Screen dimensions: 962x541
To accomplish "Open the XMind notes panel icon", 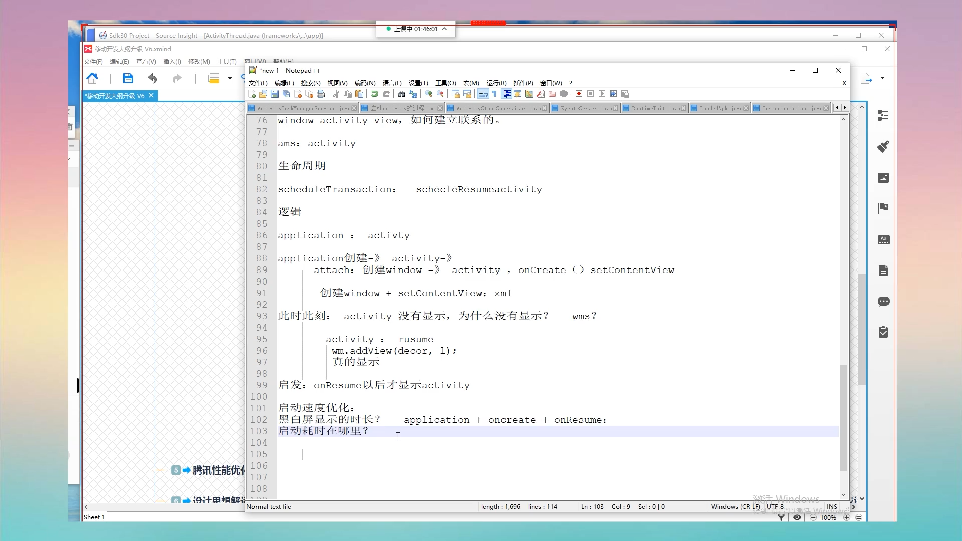I will [883, 271].
